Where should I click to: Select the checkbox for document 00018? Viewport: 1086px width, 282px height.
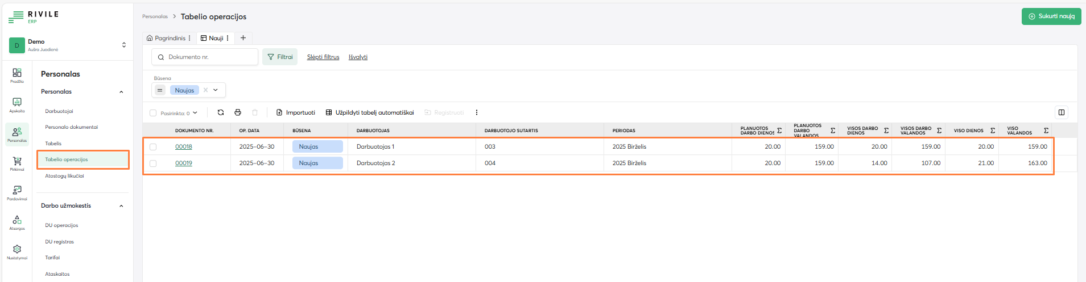[x=153, y=147]
